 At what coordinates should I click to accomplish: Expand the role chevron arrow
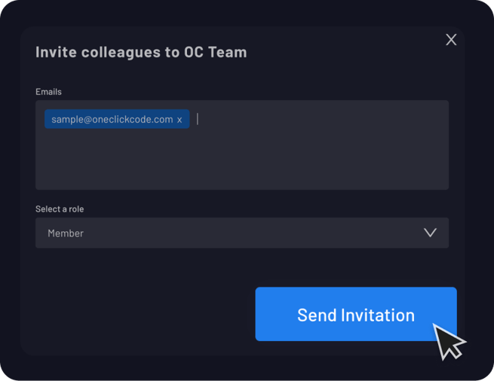pos(430,233)
